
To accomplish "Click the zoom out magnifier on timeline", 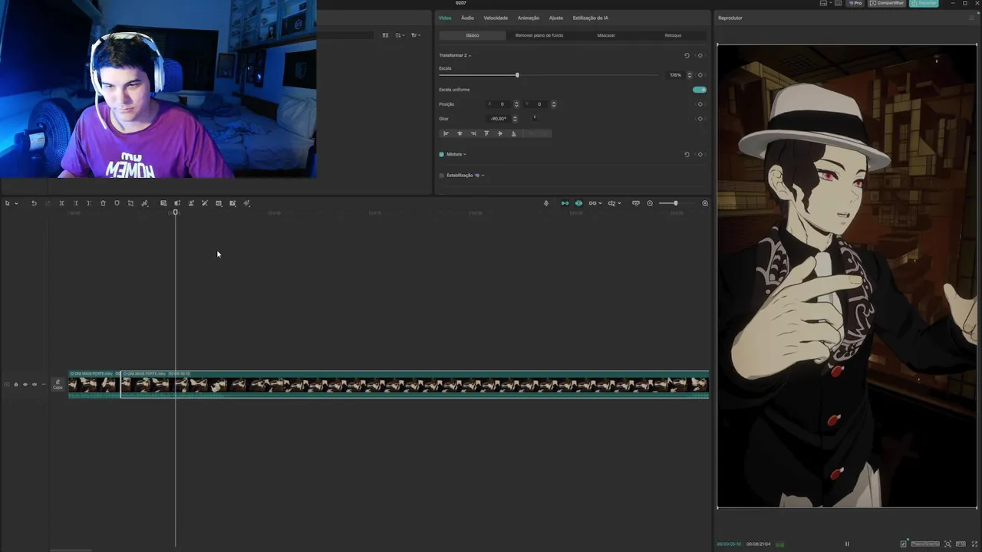I will click(650, 203).
